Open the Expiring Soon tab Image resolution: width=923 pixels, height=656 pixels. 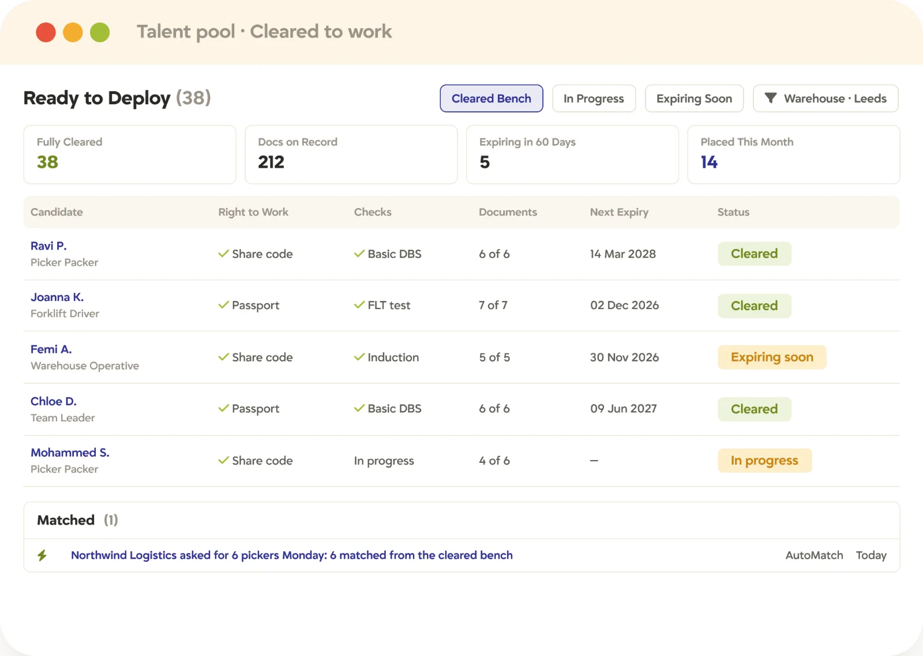tap(694, 99)
